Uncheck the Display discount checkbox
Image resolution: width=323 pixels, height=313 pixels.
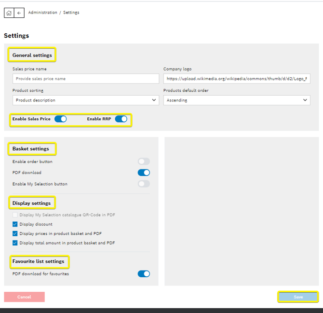tap(15, 224)
